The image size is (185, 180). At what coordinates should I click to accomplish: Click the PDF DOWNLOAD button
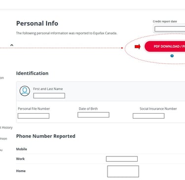[x=165, y=46]
